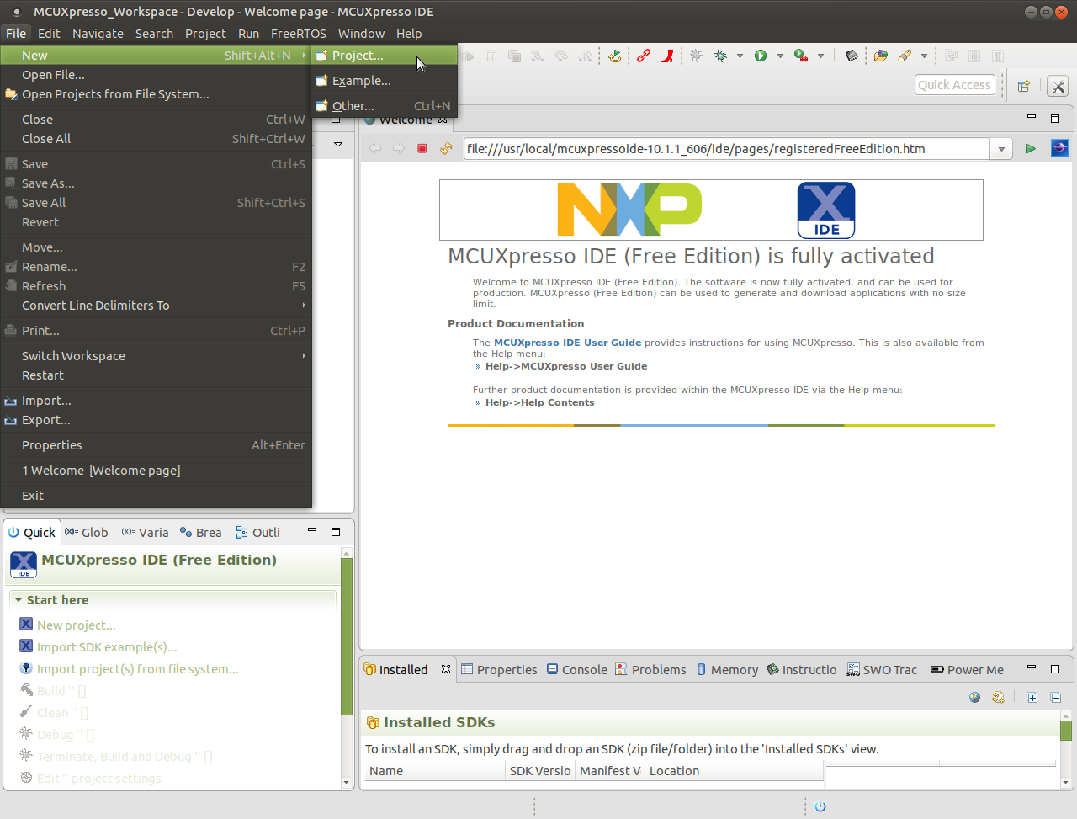Click the red link icon in toolbar

(644, 56)
